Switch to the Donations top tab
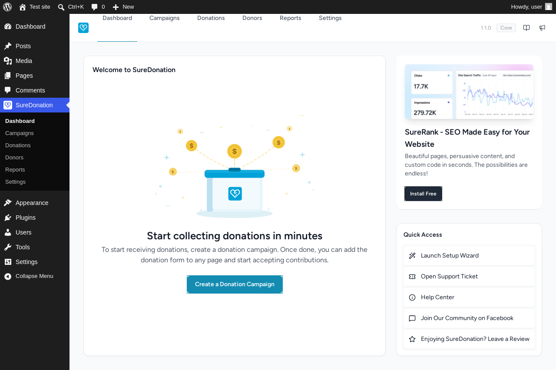The height and width of the screenshot is (370, 556). pos(211,18)
